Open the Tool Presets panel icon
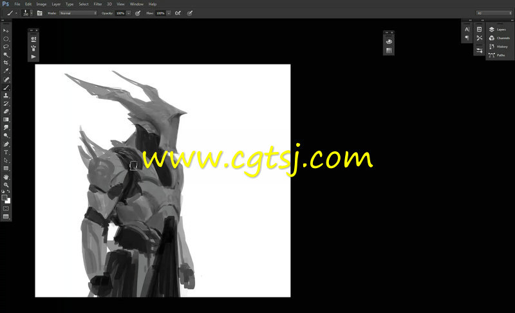The height and width of the screenshot is (313, 515). (x=33, y=39)
